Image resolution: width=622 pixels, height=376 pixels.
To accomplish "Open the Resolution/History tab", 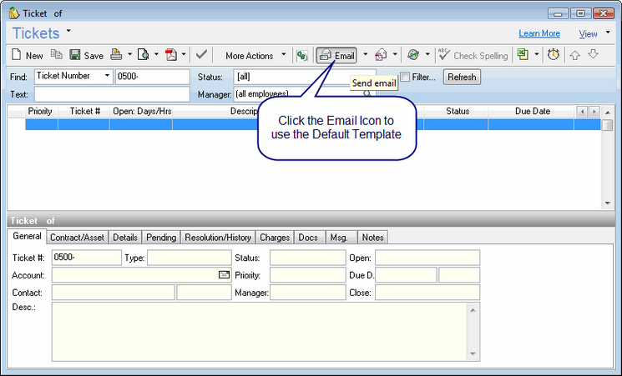I will coord(217,238).
